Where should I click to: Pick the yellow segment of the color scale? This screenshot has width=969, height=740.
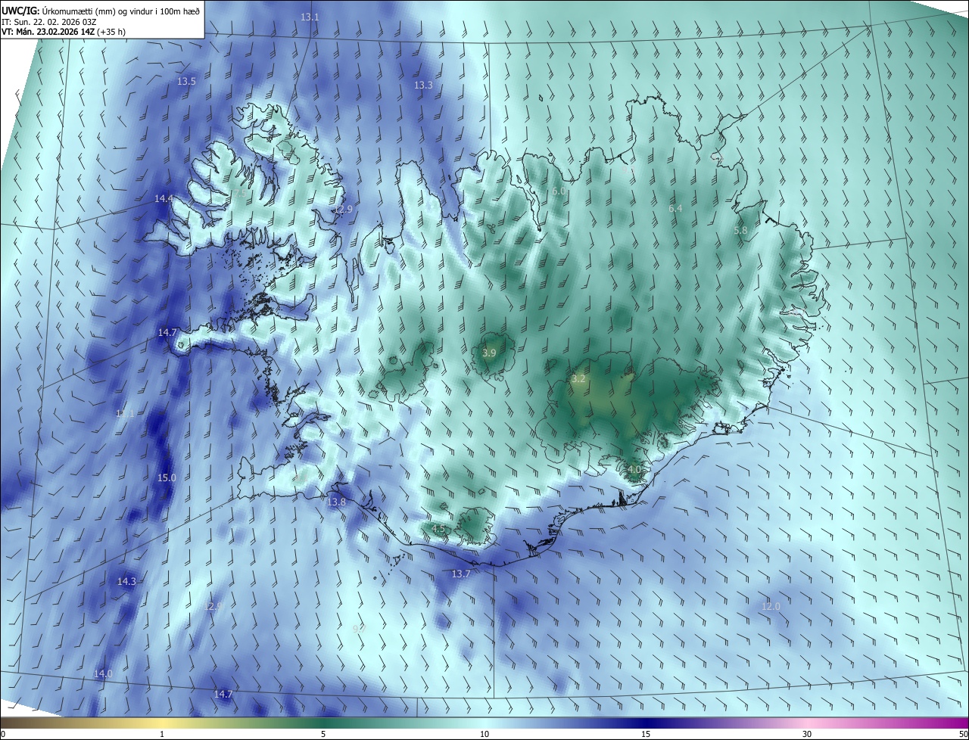pos(162,723)
